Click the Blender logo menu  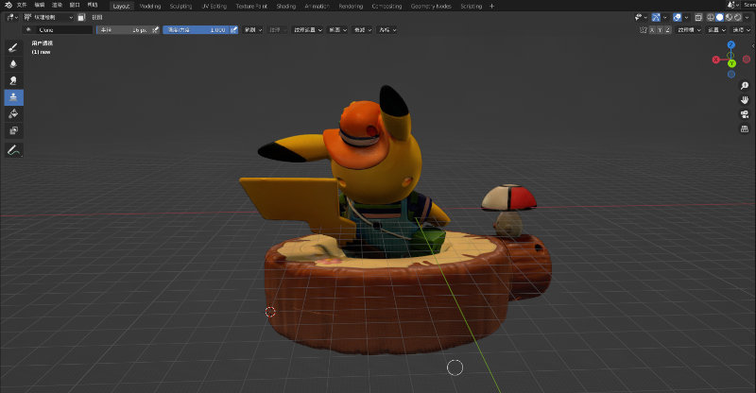(8, 6)
